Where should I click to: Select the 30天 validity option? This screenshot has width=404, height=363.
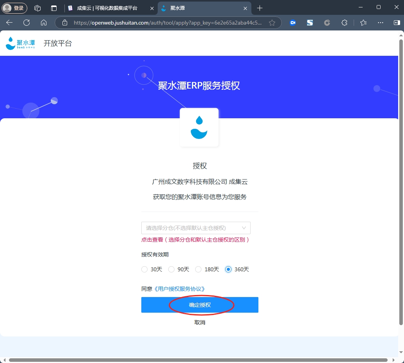pyautogui.click(x=152, y=269)
